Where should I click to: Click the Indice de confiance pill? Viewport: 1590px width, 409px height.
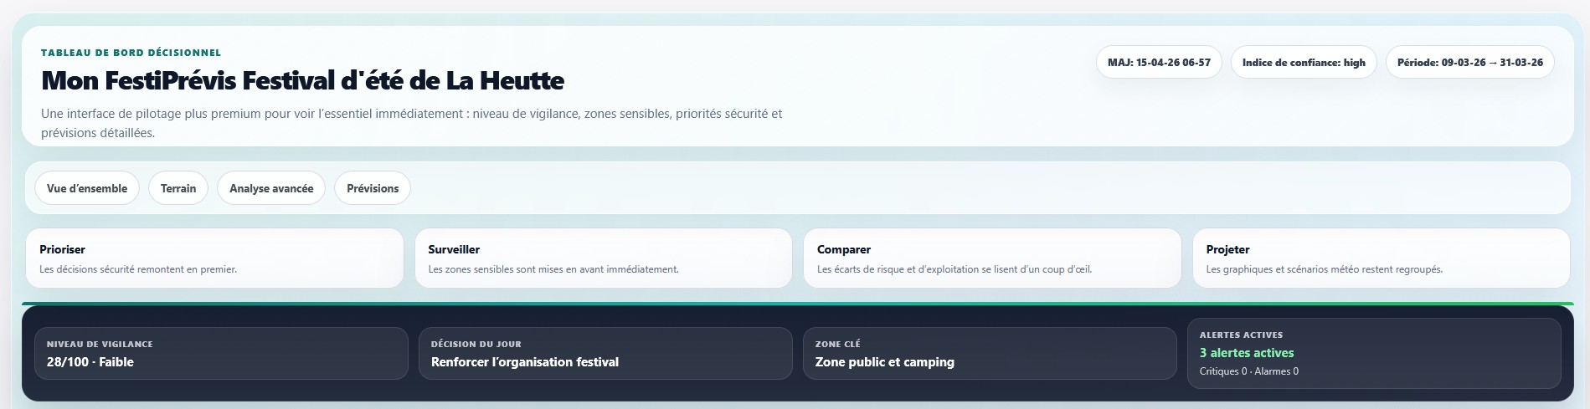coord(1304,63)
